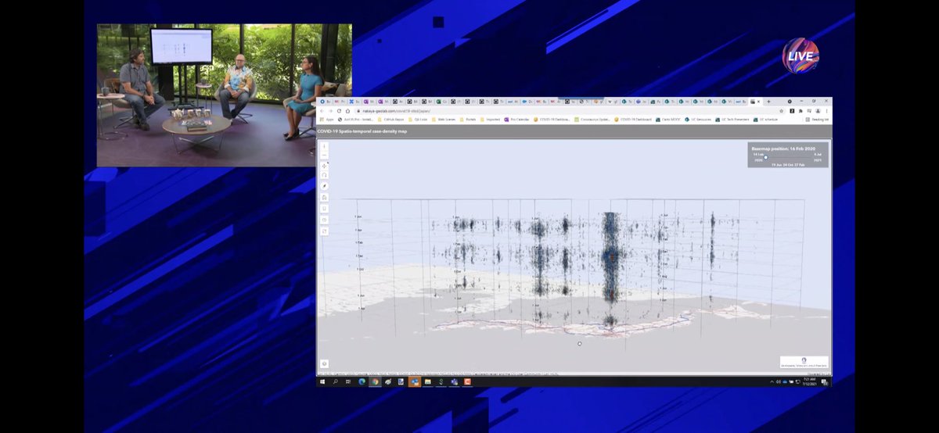
Task: Click the compass orientation icon
Action: click(x=325, y=186)
